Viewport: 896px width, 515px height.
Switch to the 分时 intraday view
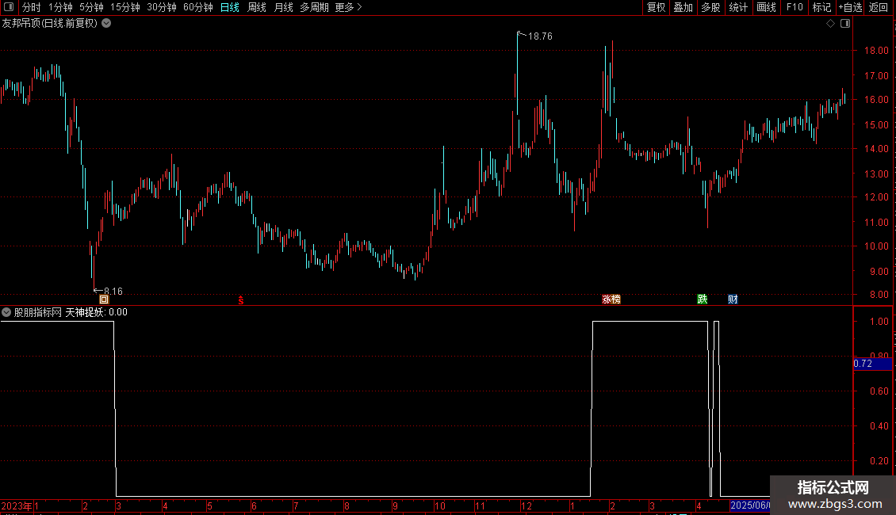32,7
